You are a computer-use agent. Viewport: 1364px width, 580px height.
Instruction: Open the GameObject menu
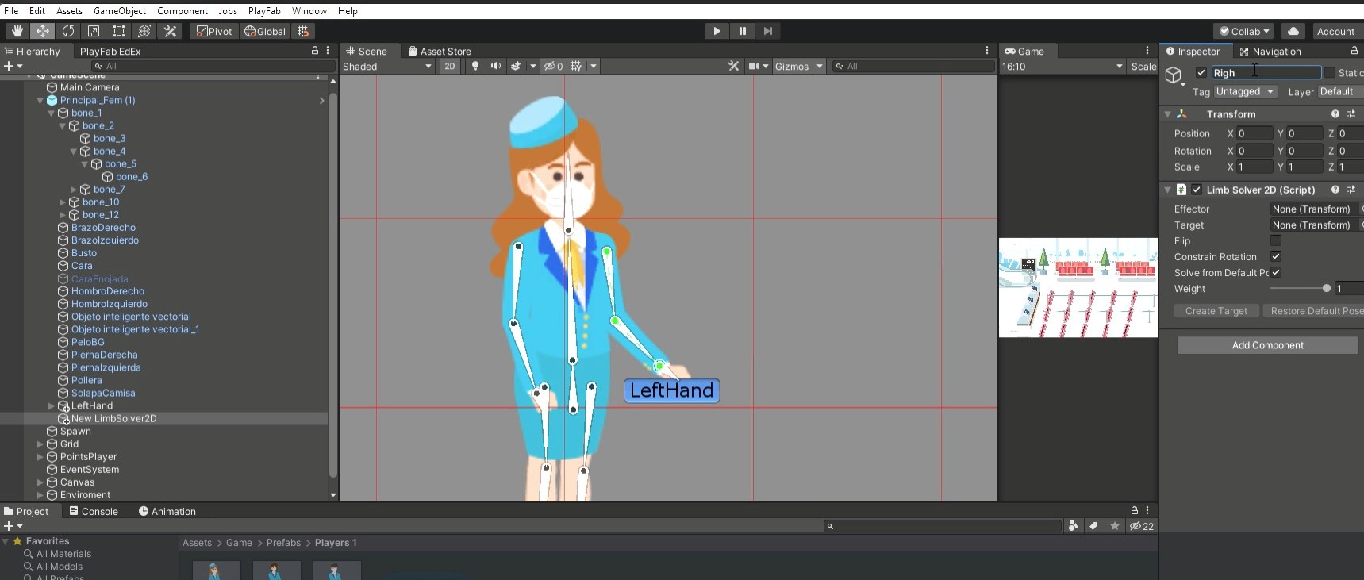tap(119, 11)
